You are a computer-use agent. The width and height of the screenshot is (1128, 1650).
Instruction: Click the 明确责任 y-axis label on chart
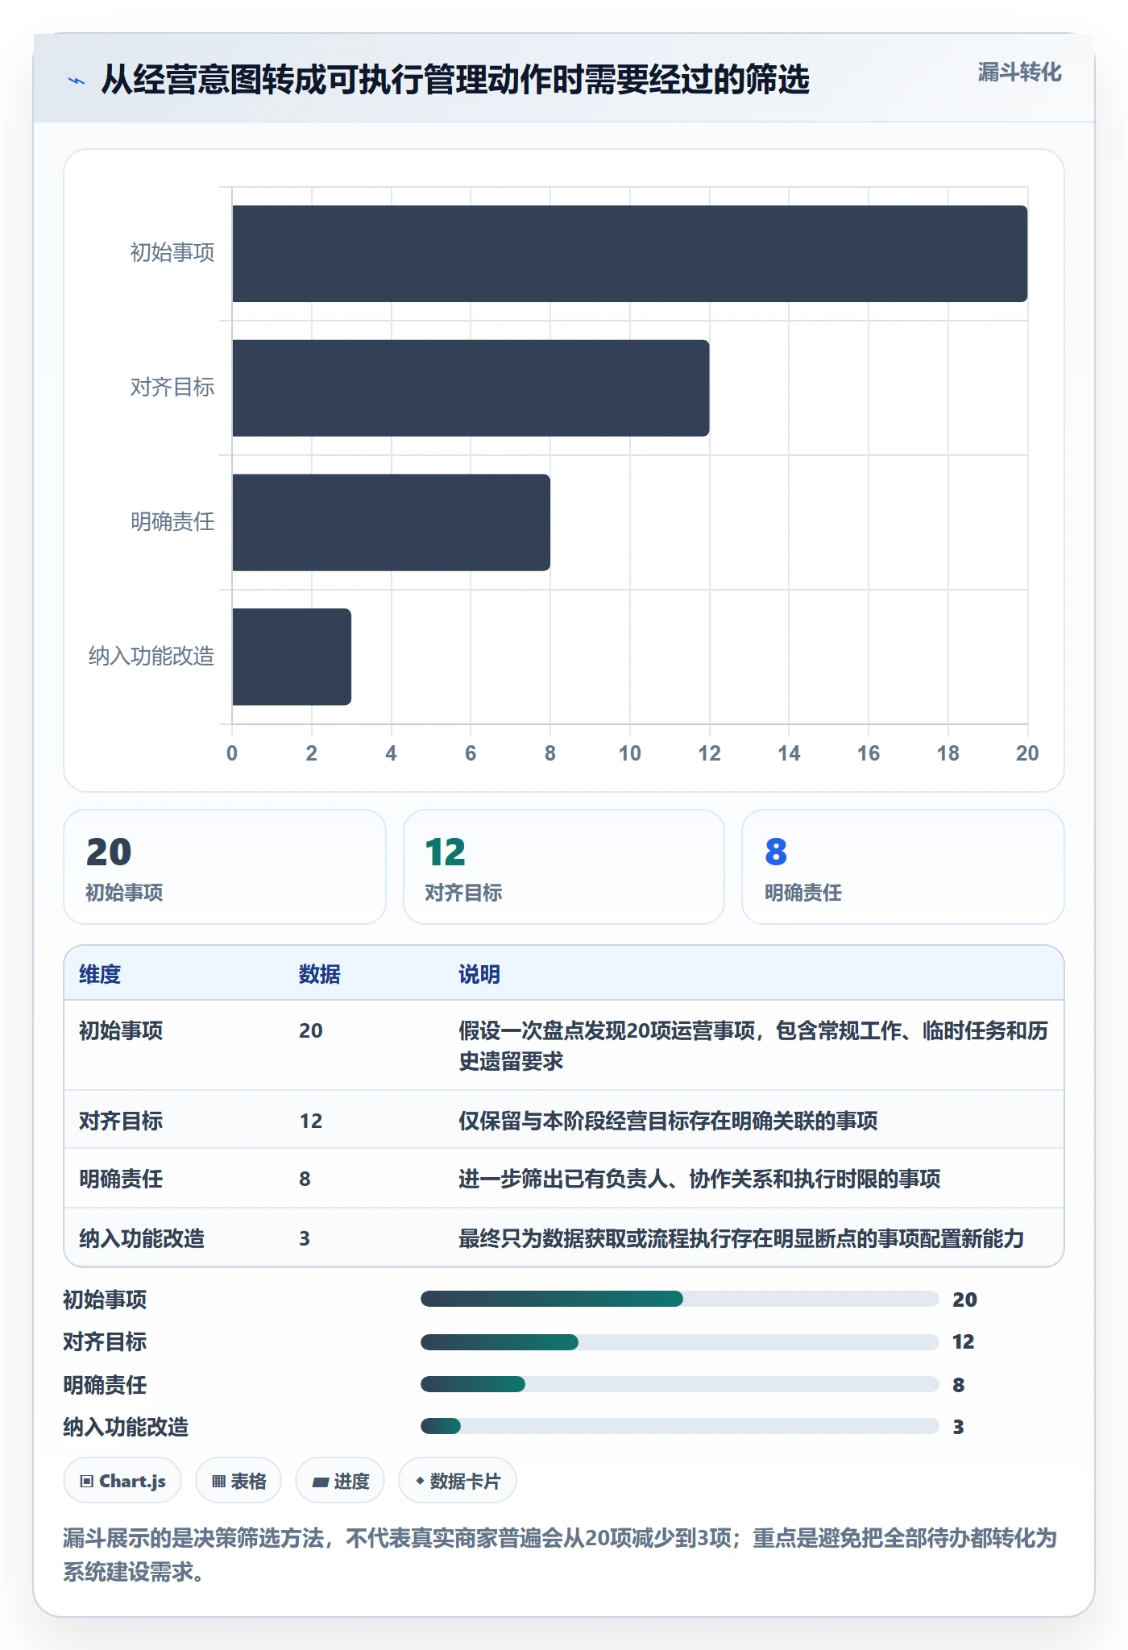172,522
